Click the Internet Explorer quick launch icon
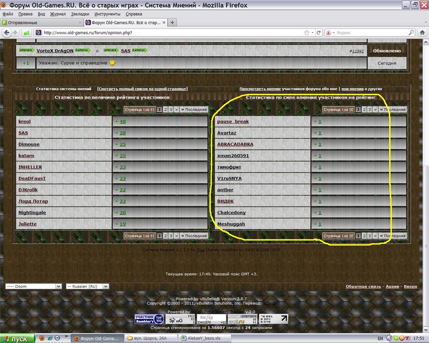This screenshot has height=343, width=429. coord(50,338)
